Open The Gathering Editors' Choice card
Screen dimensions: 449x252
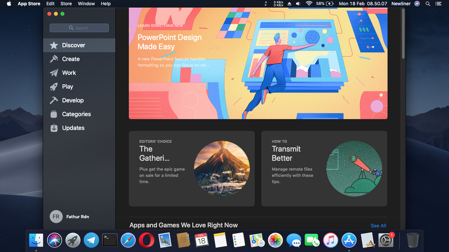click(192, 169)
